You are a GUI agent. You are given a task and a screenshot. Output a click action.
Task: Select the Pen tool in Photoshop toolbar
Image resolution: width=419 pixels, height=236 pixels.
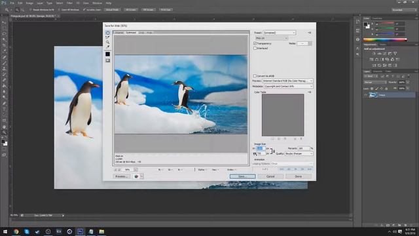tap(4, 104)
